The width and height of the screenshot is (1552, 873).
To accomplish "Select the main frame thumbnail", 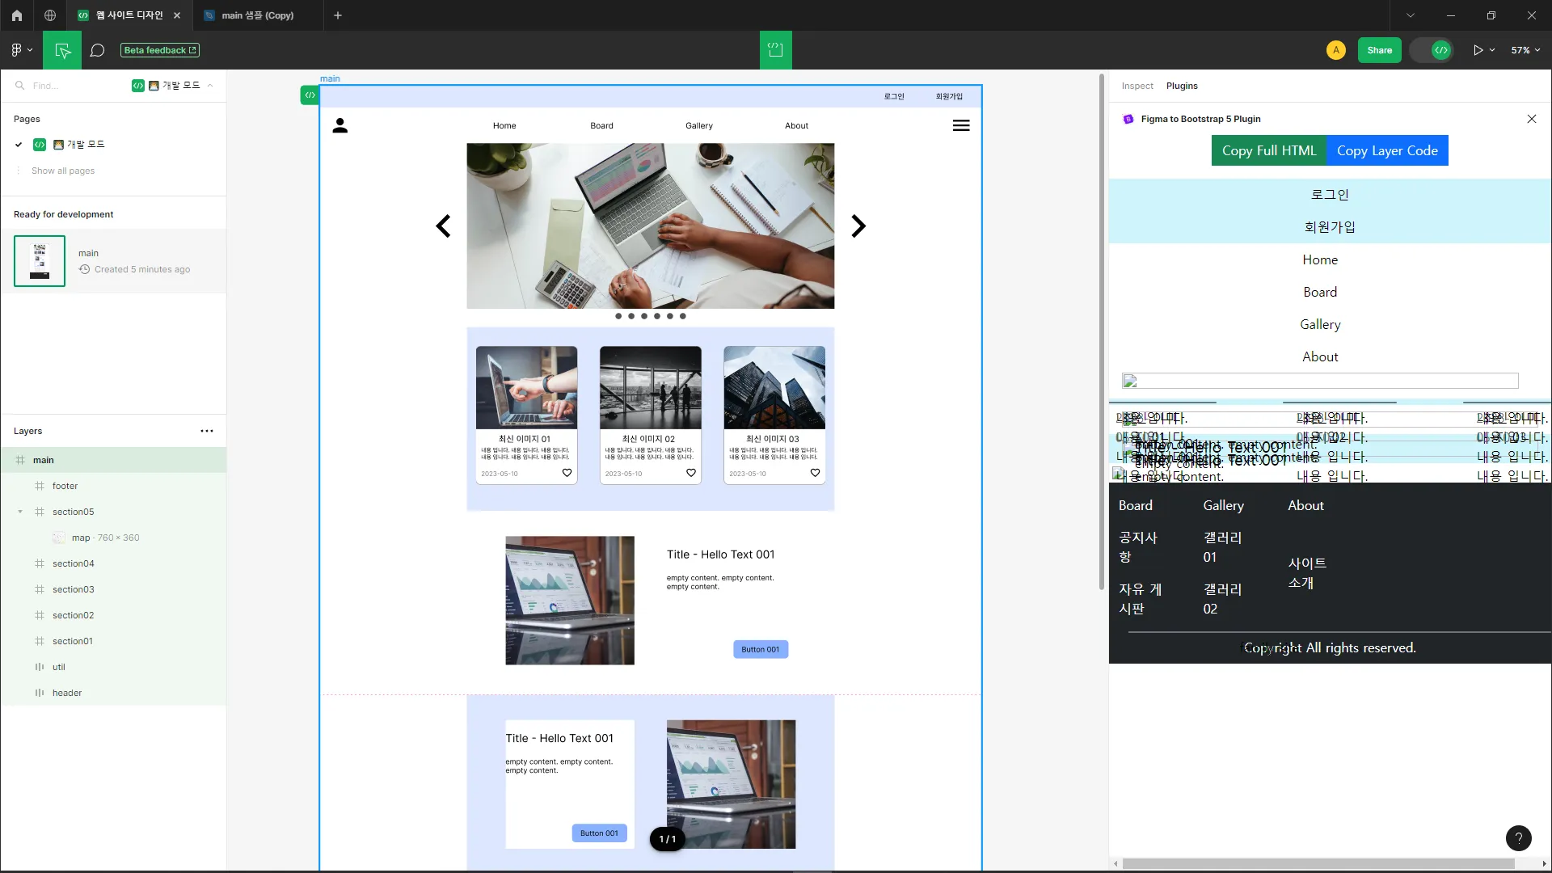I will 40,261.
